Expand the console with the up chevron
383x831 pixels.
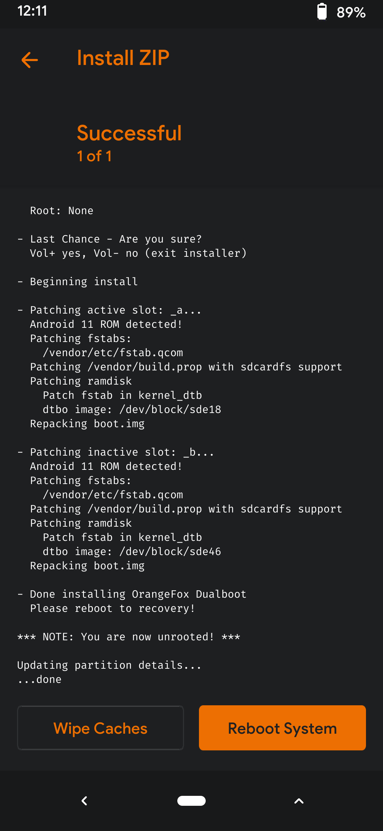(299, 801)
